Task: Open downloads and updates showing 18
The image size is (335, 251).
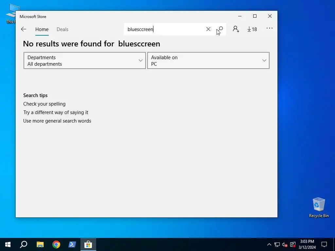Action: (x=252, y=29)
